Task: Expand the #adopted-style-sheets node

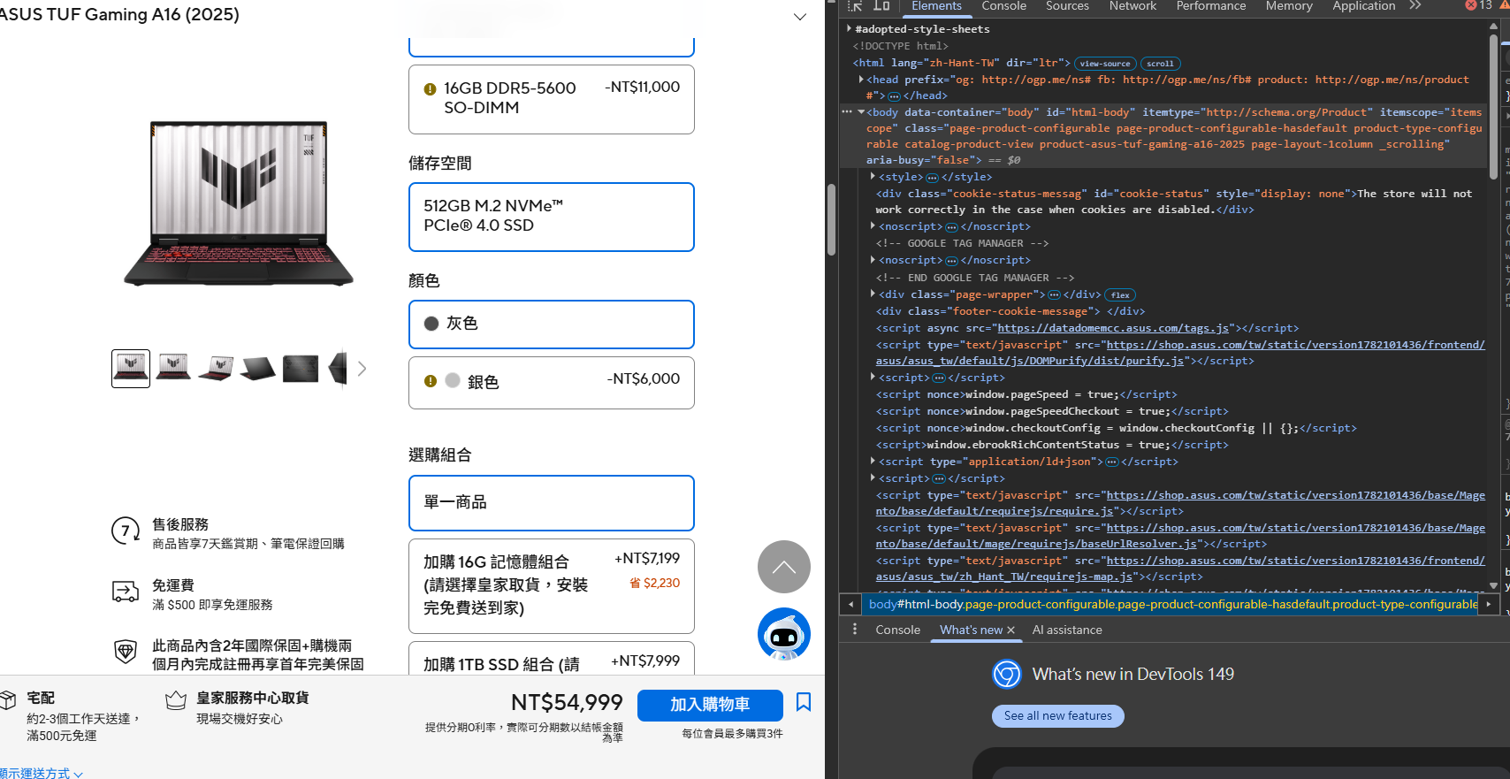Action: [x=849, y=29]
